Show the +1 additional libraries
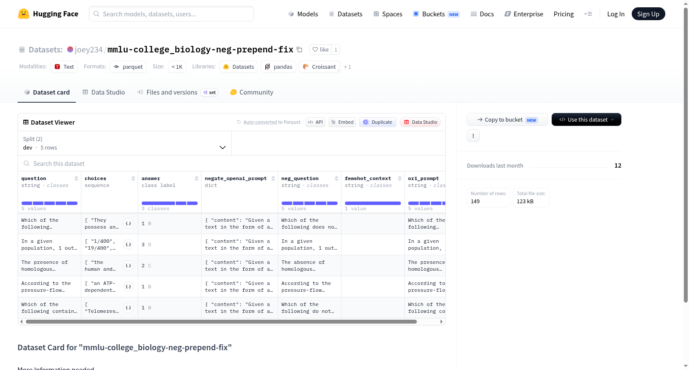The height and width of the screenshot is (370, 689). point(348,67)
